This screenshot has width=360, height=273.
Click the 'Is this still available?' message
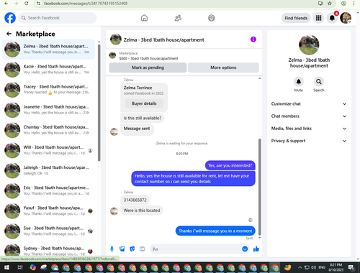[x=143, y=118]
